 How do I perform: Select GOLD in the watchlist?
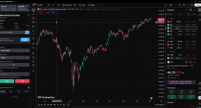(x=181, y=58)
